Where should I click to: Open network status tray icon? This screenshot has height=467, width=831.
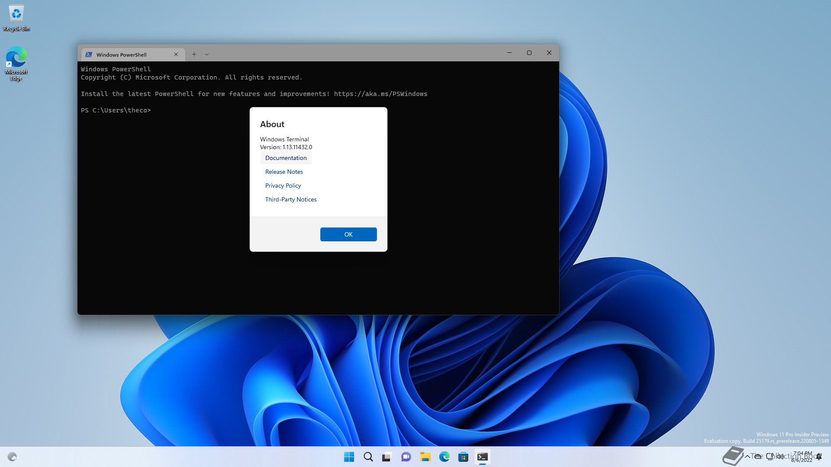tap(770, 457)
